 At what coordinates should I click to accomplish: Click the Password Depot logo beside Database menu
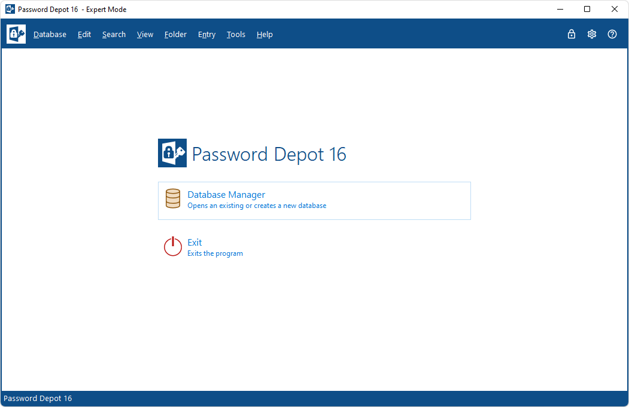[16, 34]
